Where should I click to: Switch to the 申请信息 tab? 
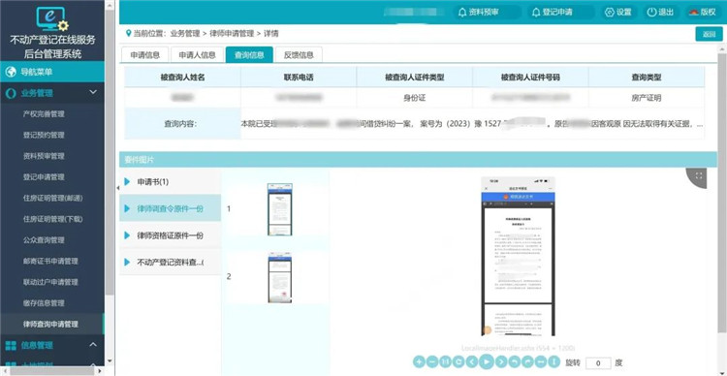145,54
